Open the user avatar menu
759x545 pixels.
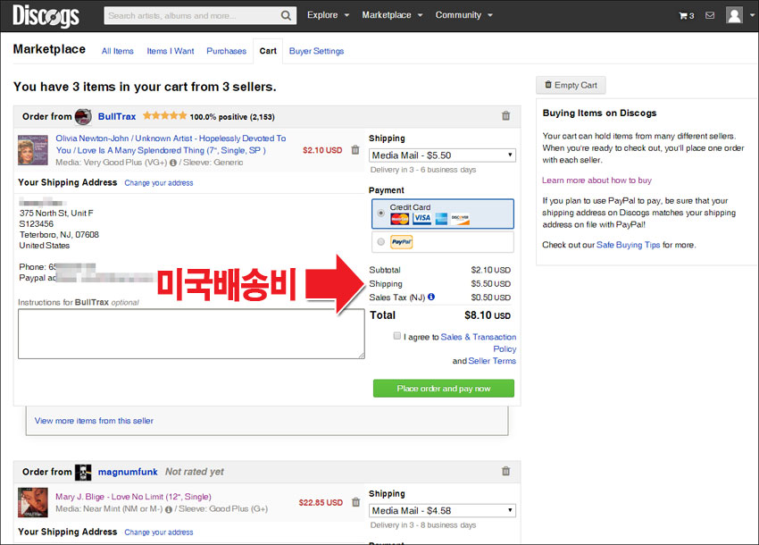coord(734,15)
